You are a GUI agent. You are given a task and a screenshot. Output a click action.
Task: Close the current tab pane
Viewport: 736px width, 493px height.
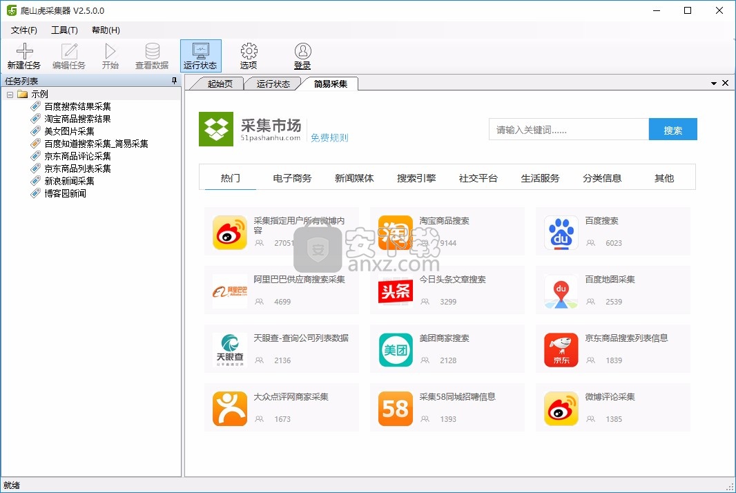click(725, 83)
